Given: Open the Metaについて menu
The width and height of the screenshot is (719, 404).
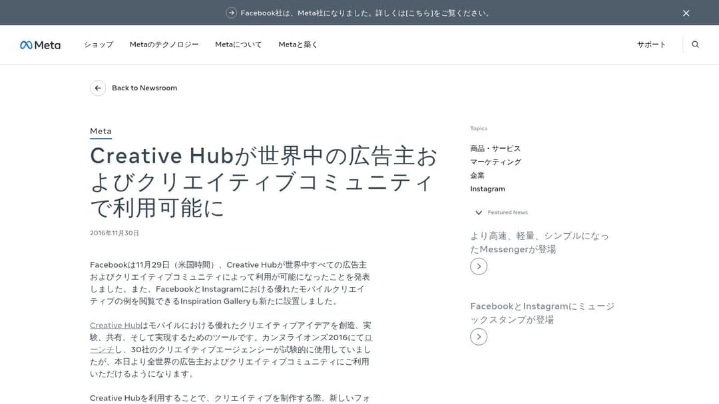Looking at the screenshot, I should point(238,45).
